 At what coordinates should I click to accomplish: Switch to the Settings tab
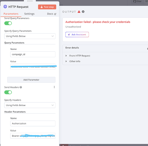29,14
